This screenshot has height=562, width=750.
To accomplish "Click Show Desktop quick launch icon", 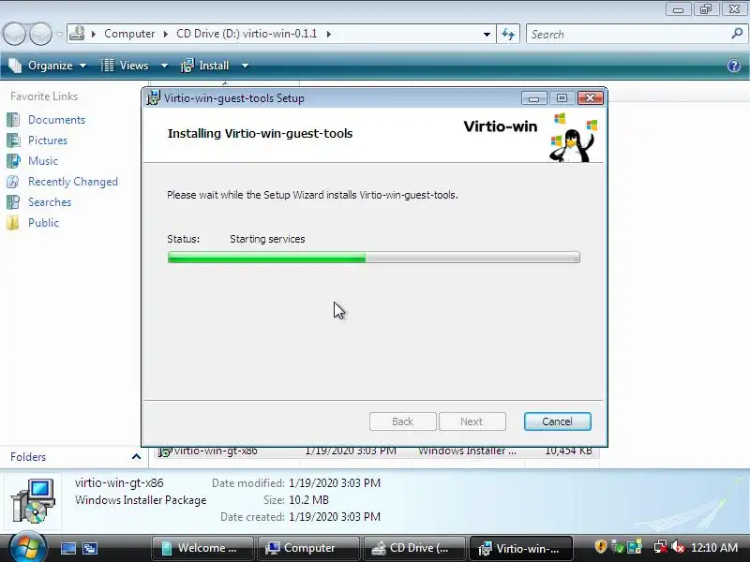I will tap(67, 548).
